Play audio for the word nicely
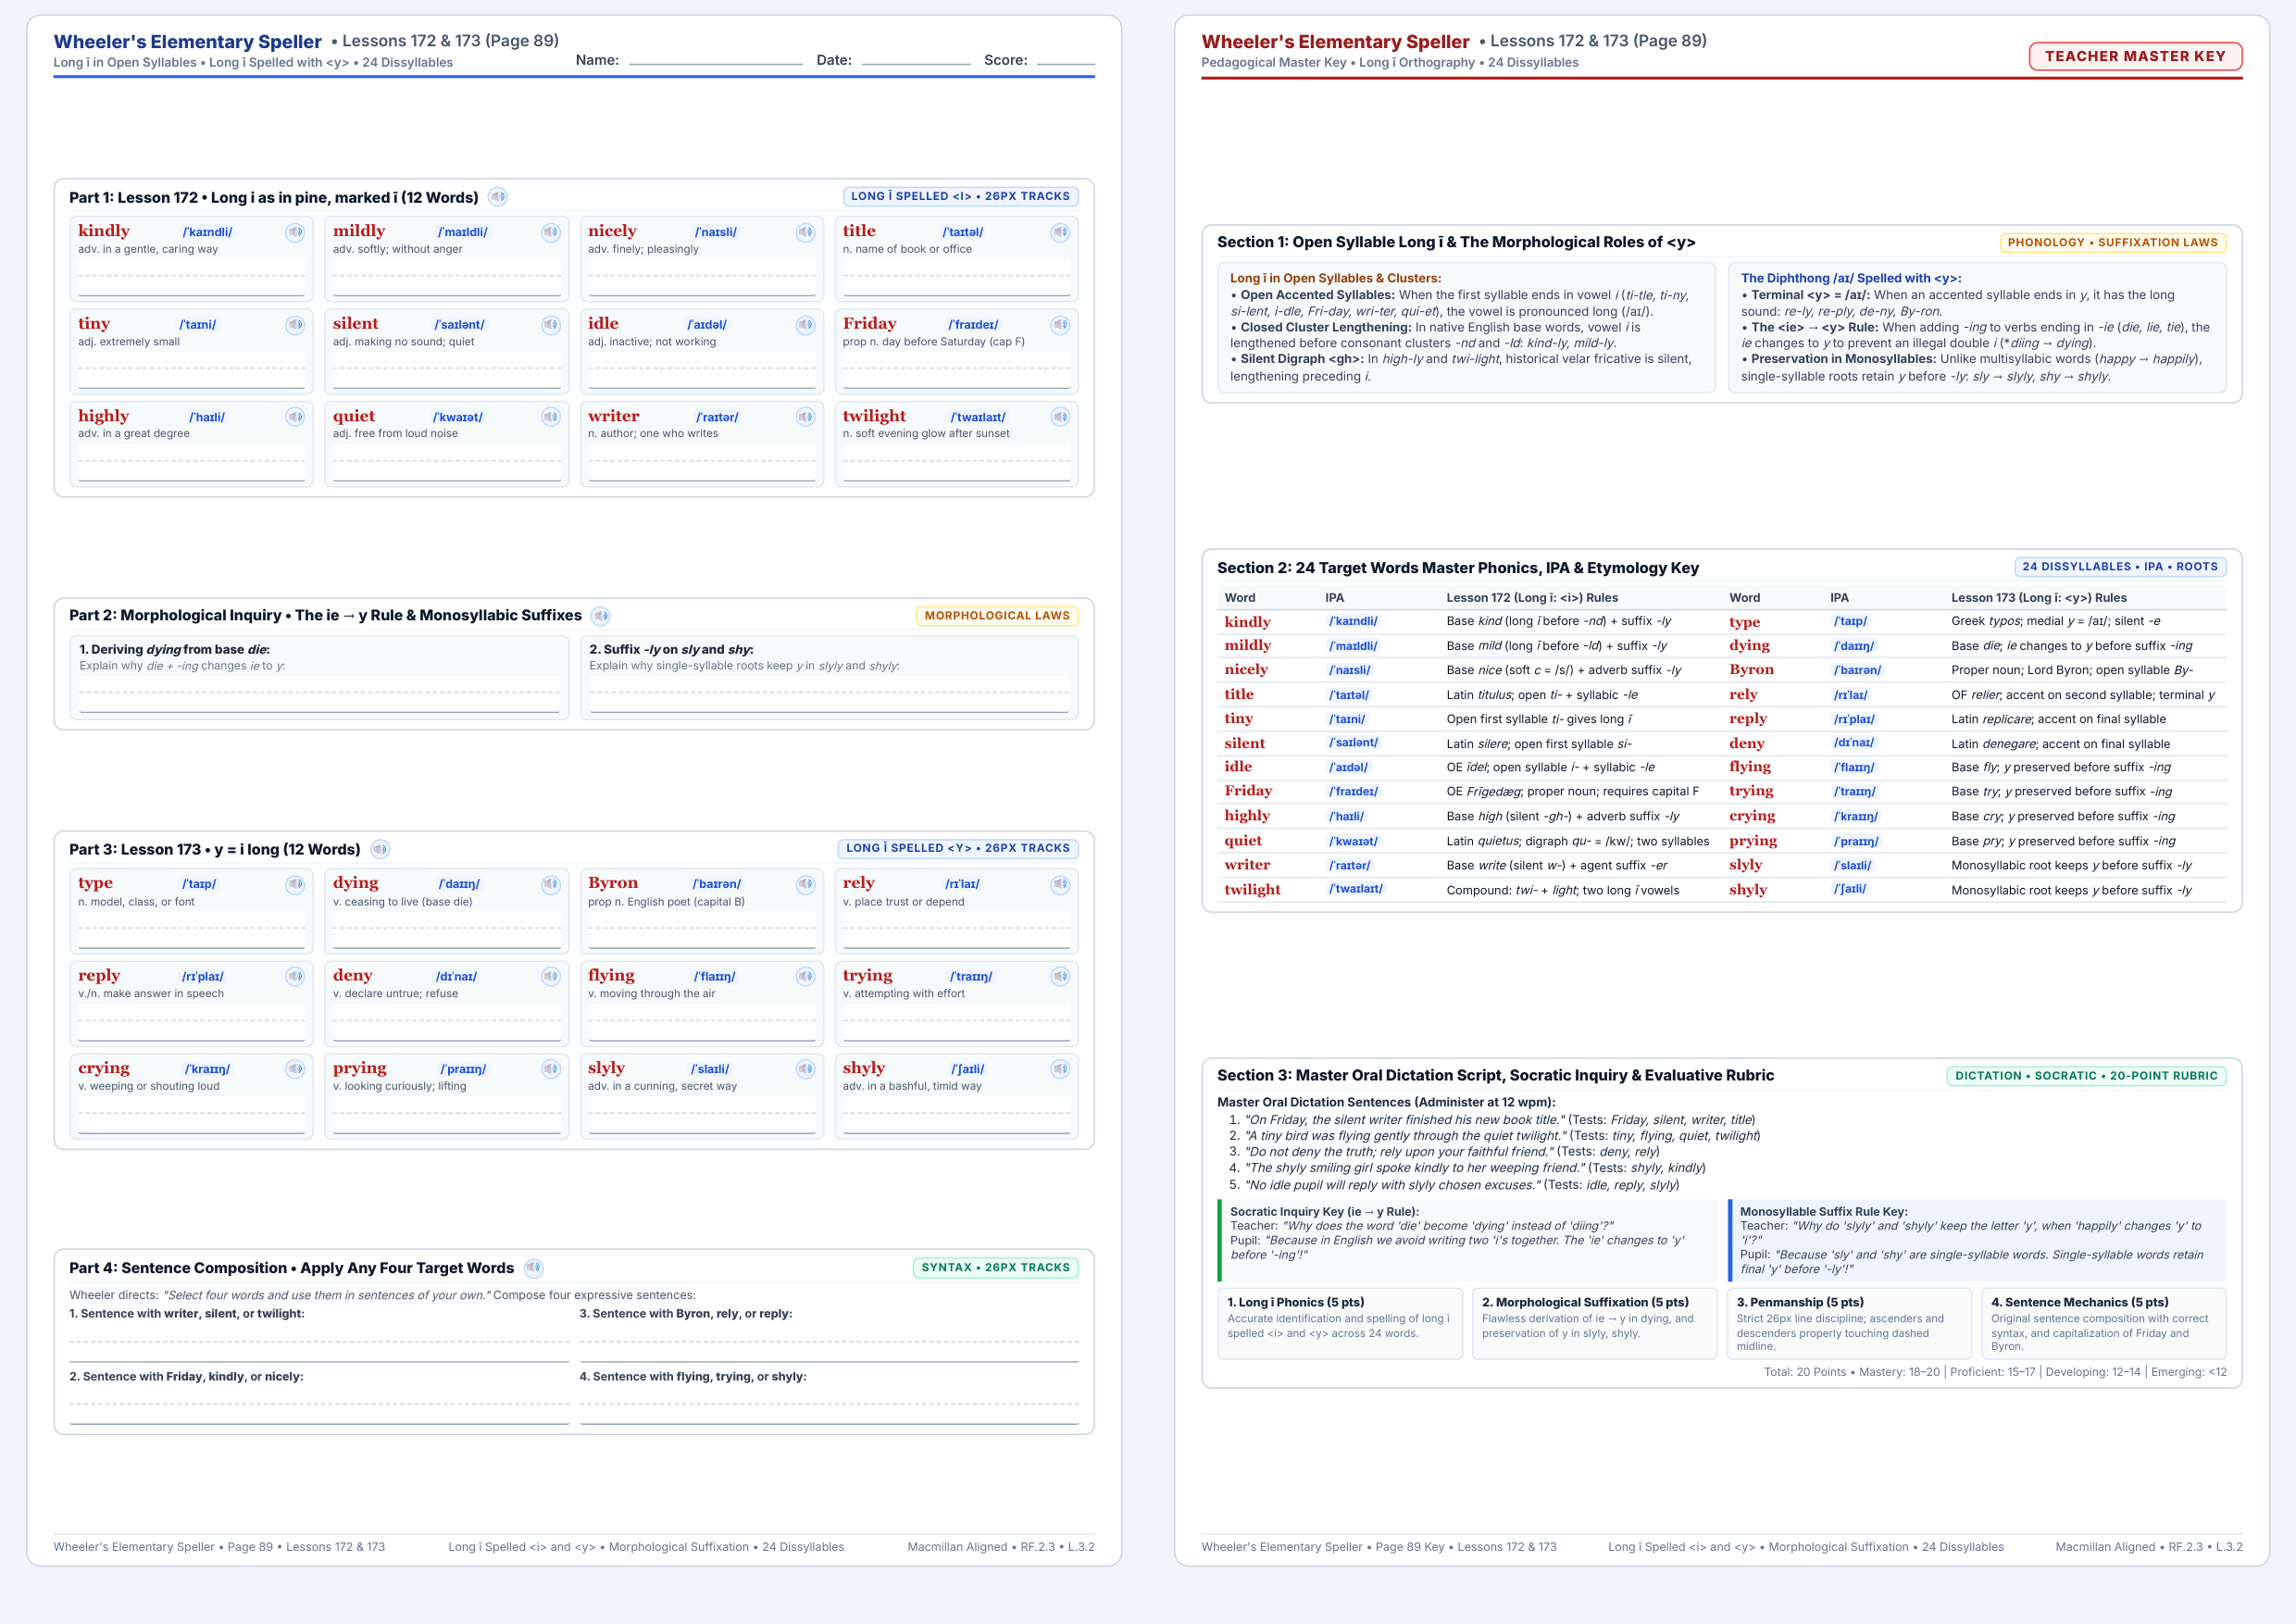This screenshot has height=1624, width=2296. pos(806,232)
